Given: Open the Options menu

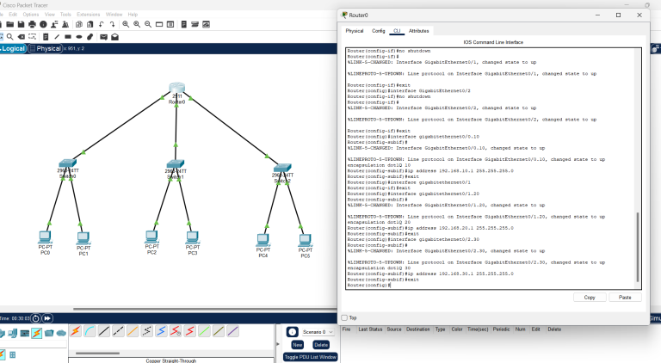Looking at the screenshot, I should [x=31, y=15].
